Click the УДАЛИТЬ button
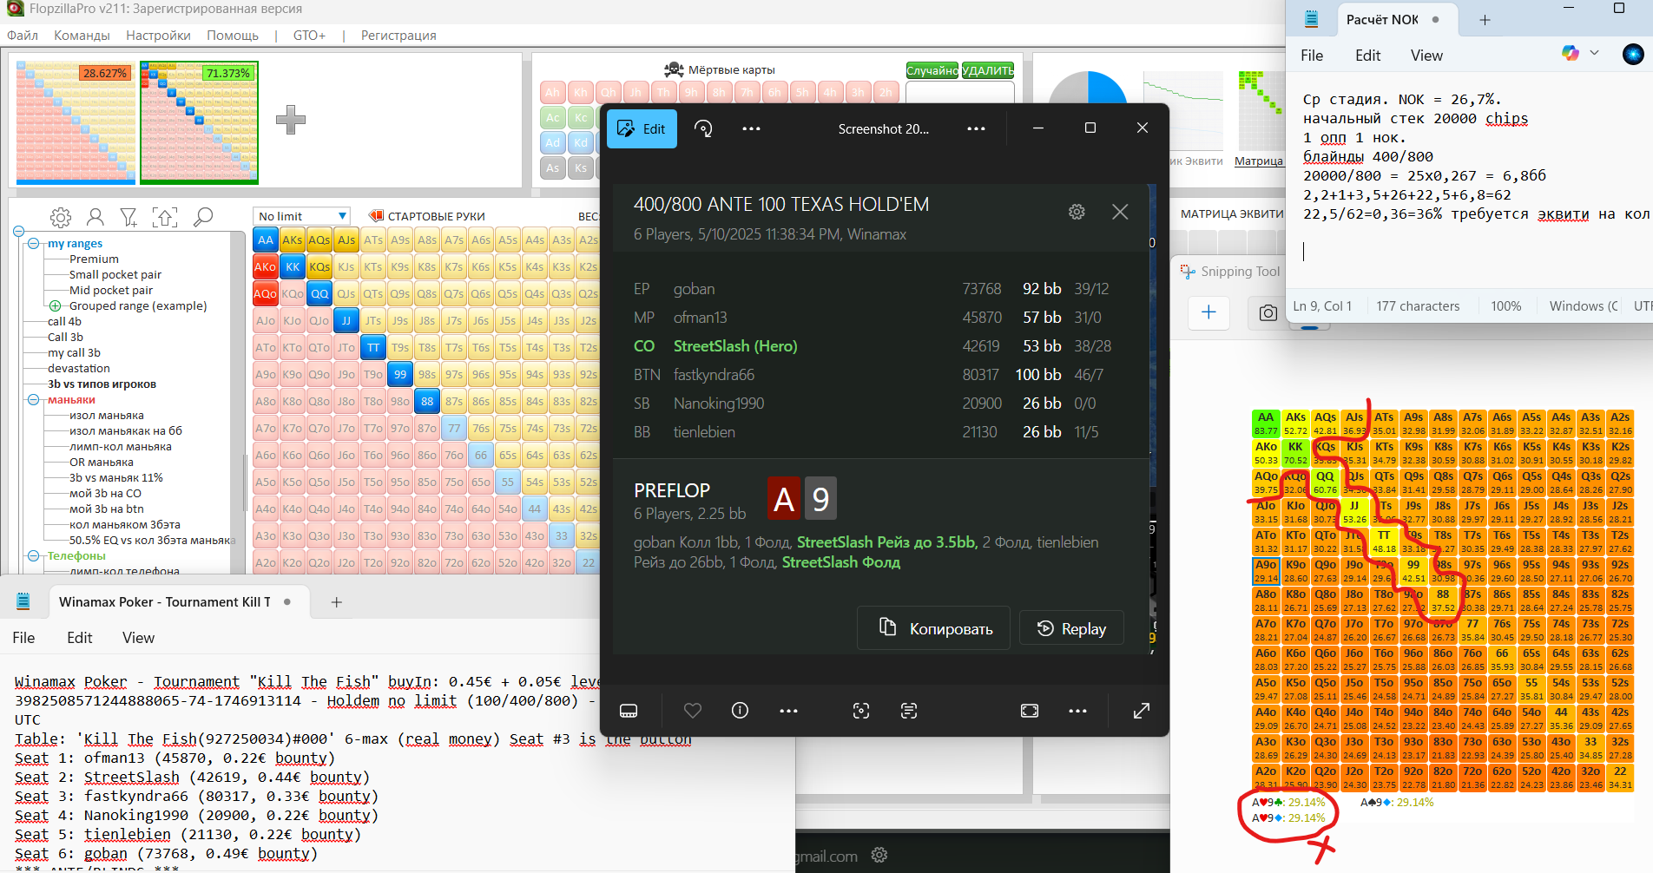 988,70
